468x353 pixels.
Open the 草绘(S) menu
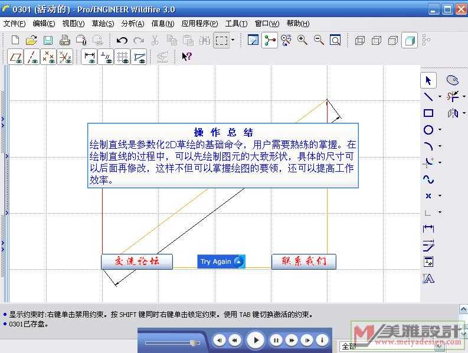pyautogui.click(x=103, y=24)
